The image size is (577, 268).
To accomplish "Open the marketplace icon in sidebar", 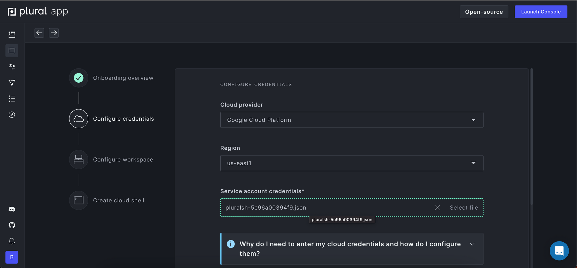I will 12,35.
